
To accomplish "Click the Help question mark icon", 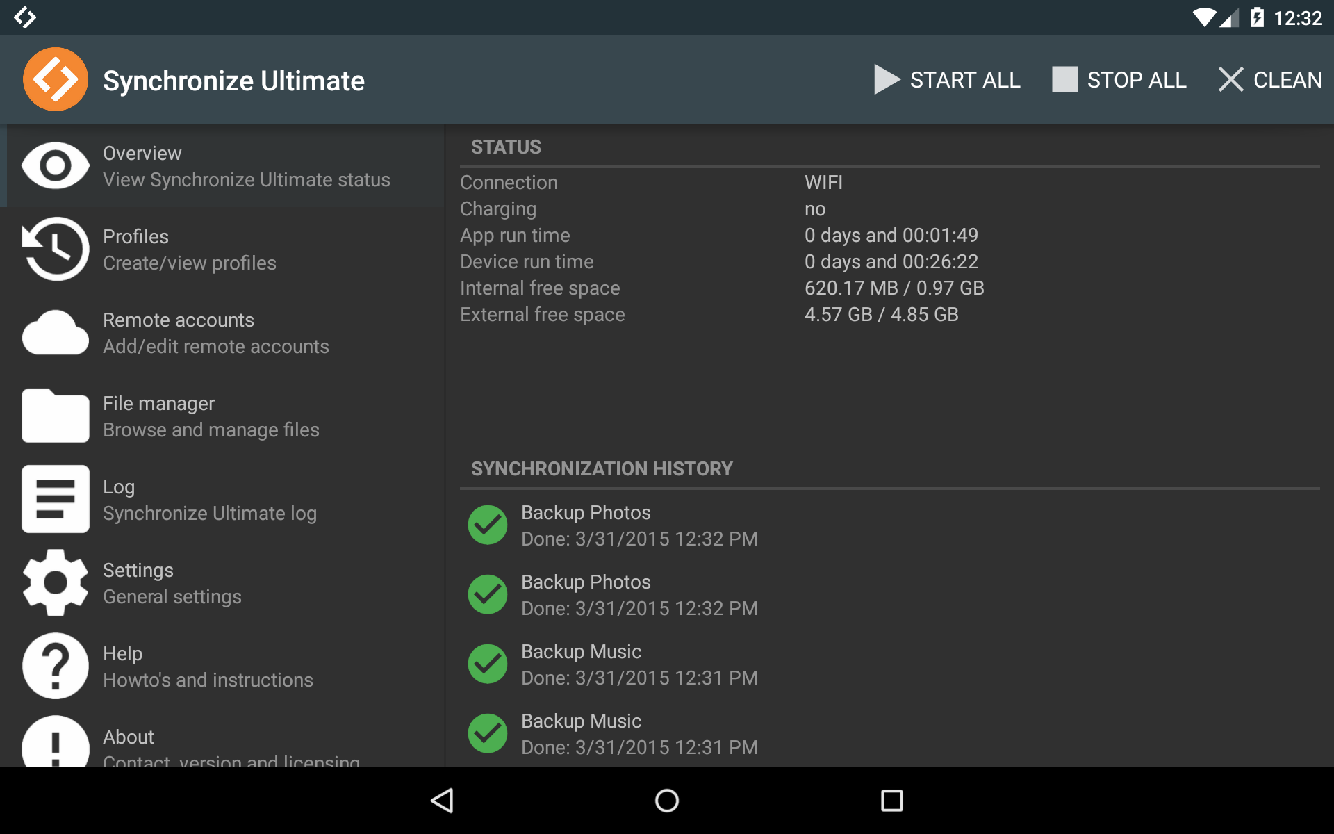I will [x=56, y=666].
